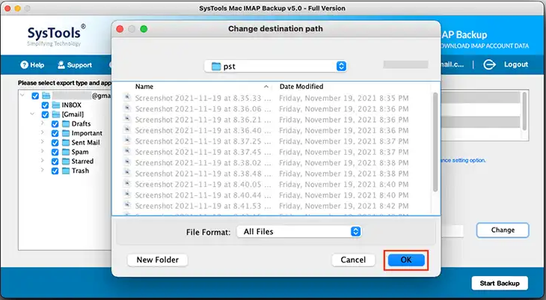Uncheck the INBOX folder checkbox
The height and width of the screenshot is (300, 546).
point(45,105)
